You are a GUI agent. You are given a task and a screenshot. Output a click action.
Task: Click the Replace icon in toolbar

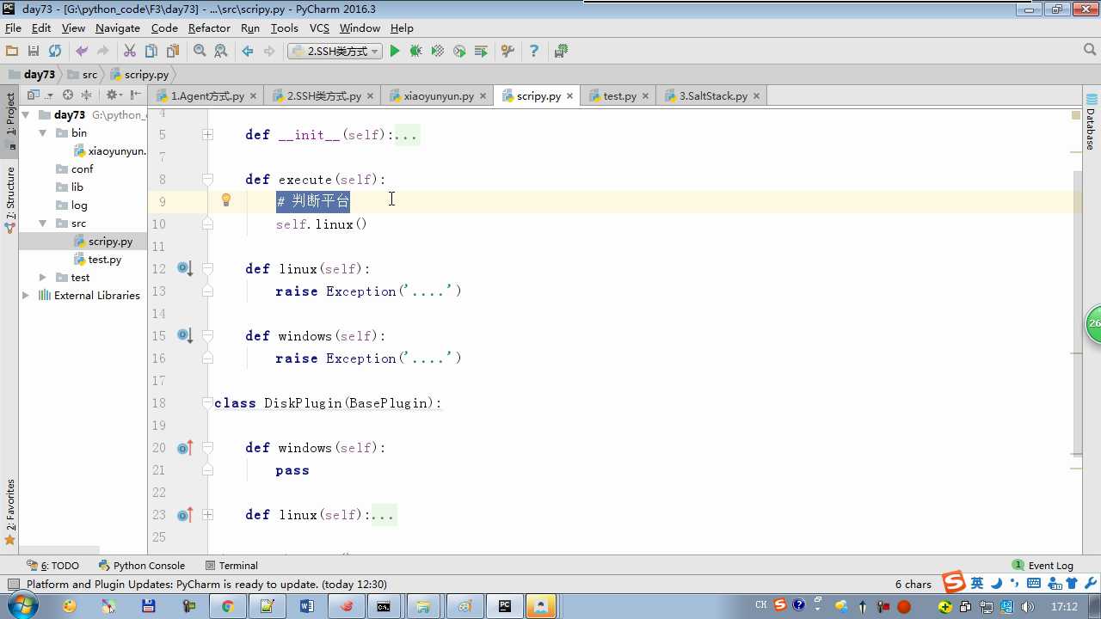point(221,52)
